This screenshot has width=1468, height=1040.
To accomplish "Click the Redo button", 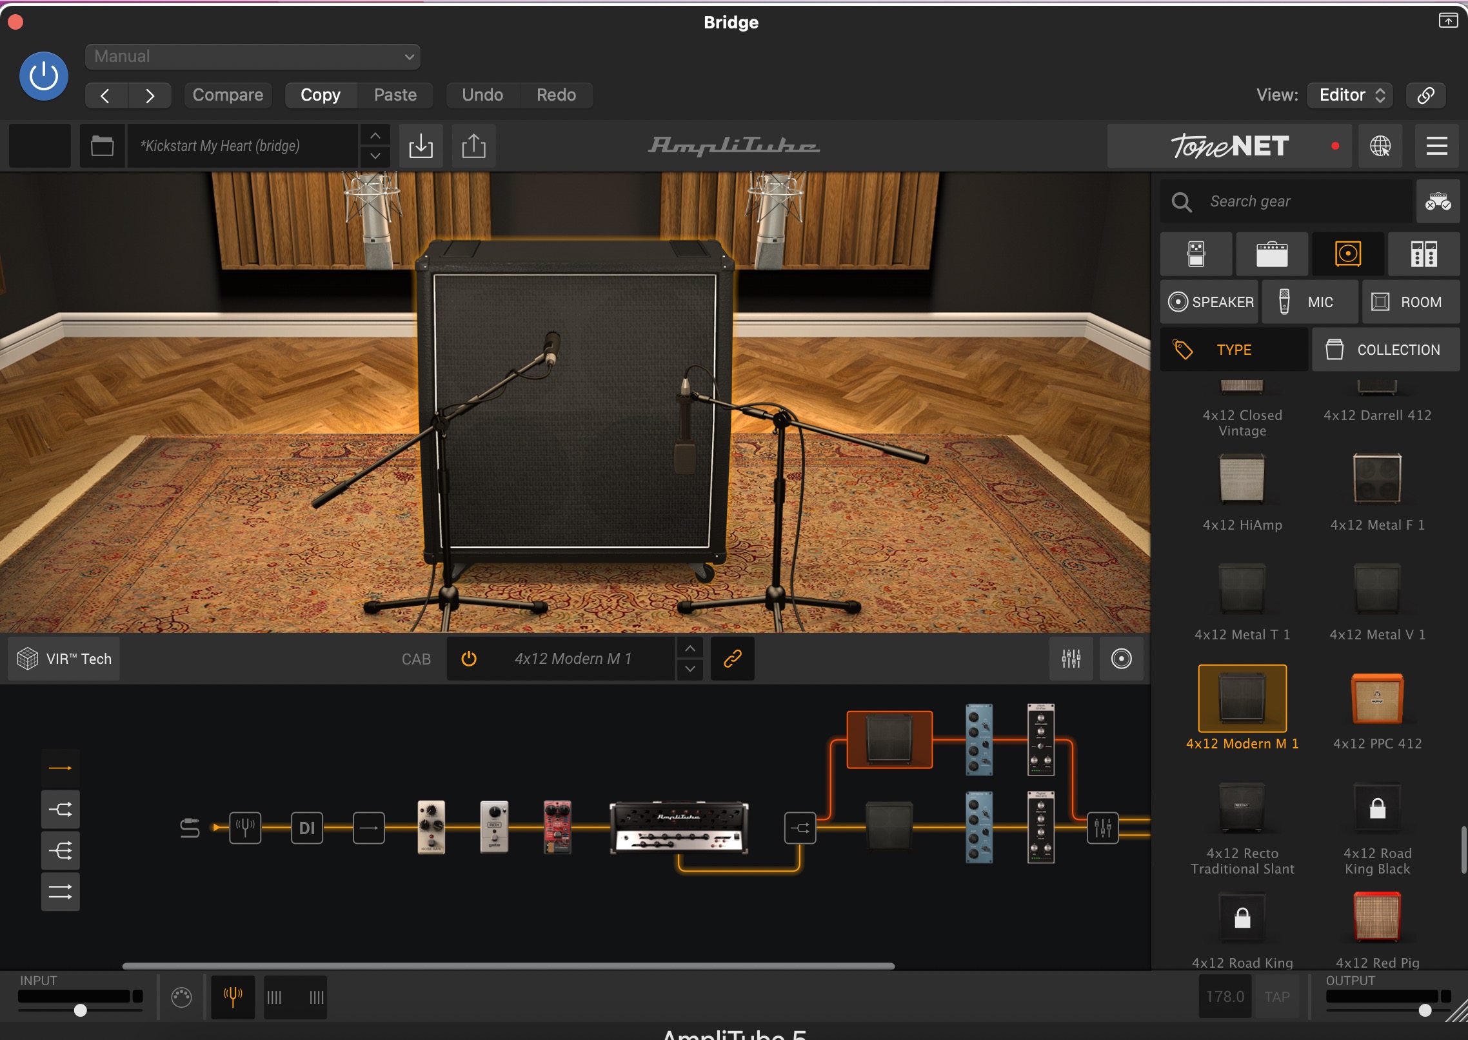I will point(556,95).
